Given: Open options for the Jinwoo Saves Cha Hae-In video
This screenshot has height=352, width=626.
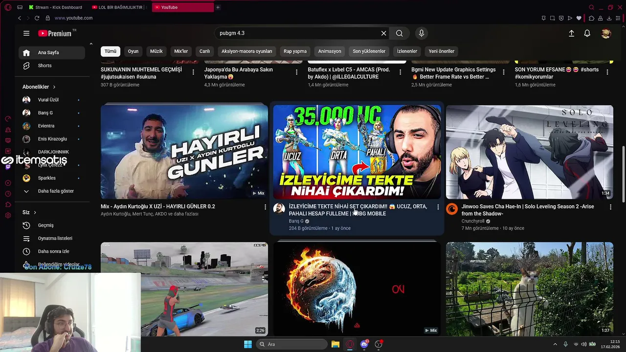Looking at the screenshot, I should (610, 207).
